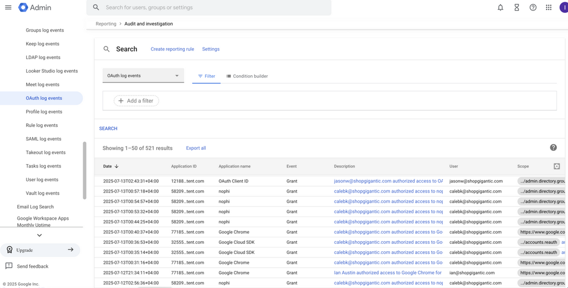Click the Google Admin logo
This screenshot has height=288, width=568.
tap(35, 7)
